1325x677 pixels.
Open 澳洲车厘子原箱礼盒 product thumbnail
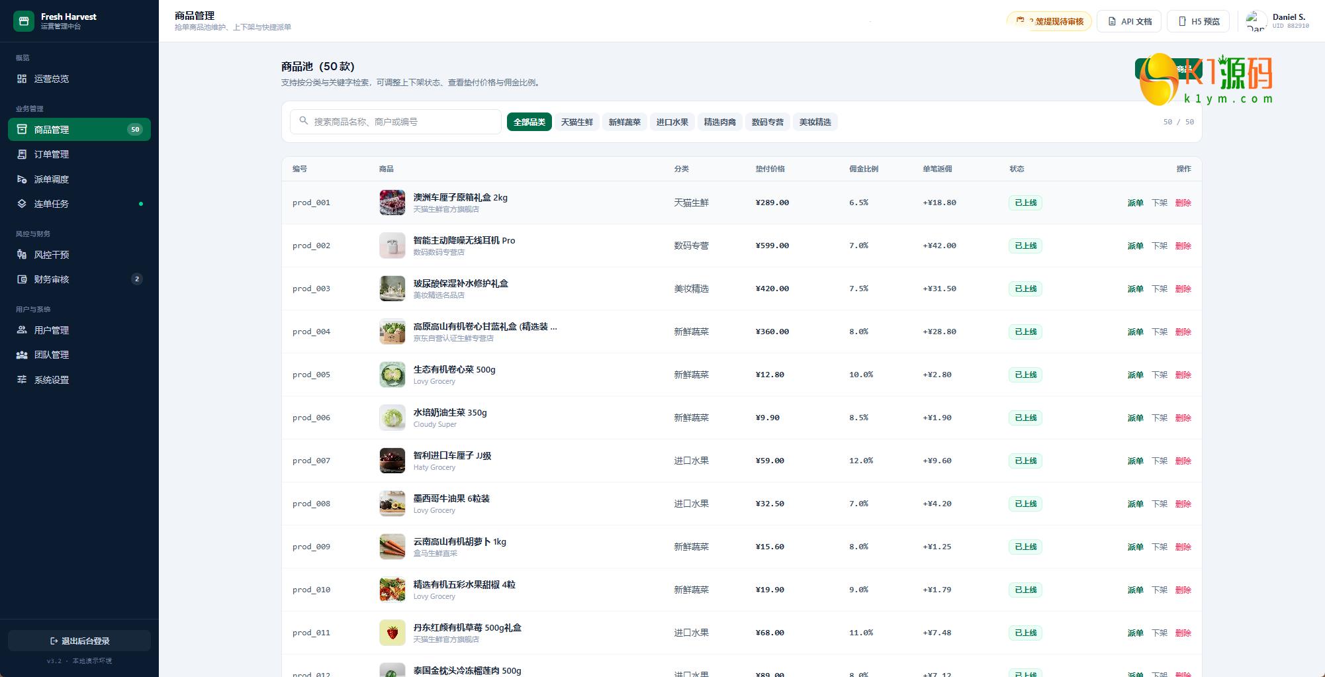(392, 203)
